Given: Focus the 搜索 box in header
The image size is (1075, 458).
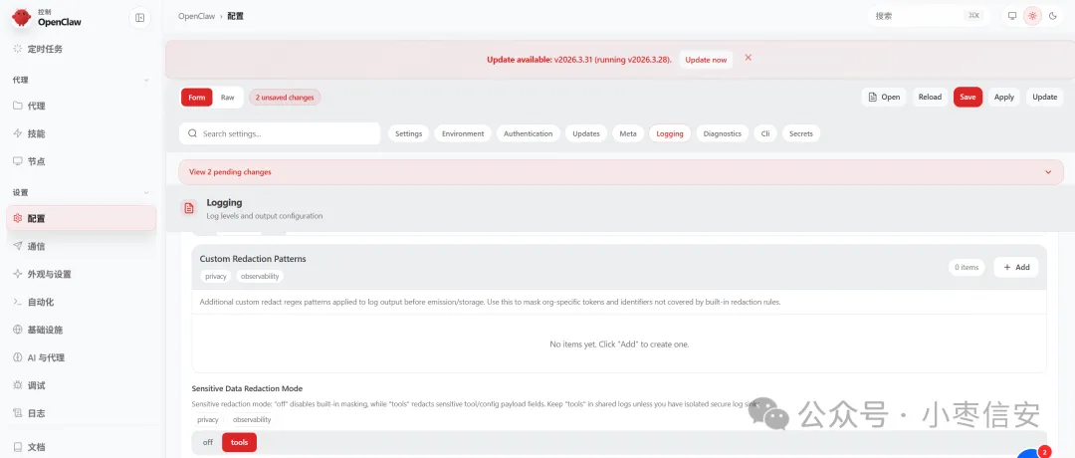Looking at the screenshot, I should click(x=929, y=16).
